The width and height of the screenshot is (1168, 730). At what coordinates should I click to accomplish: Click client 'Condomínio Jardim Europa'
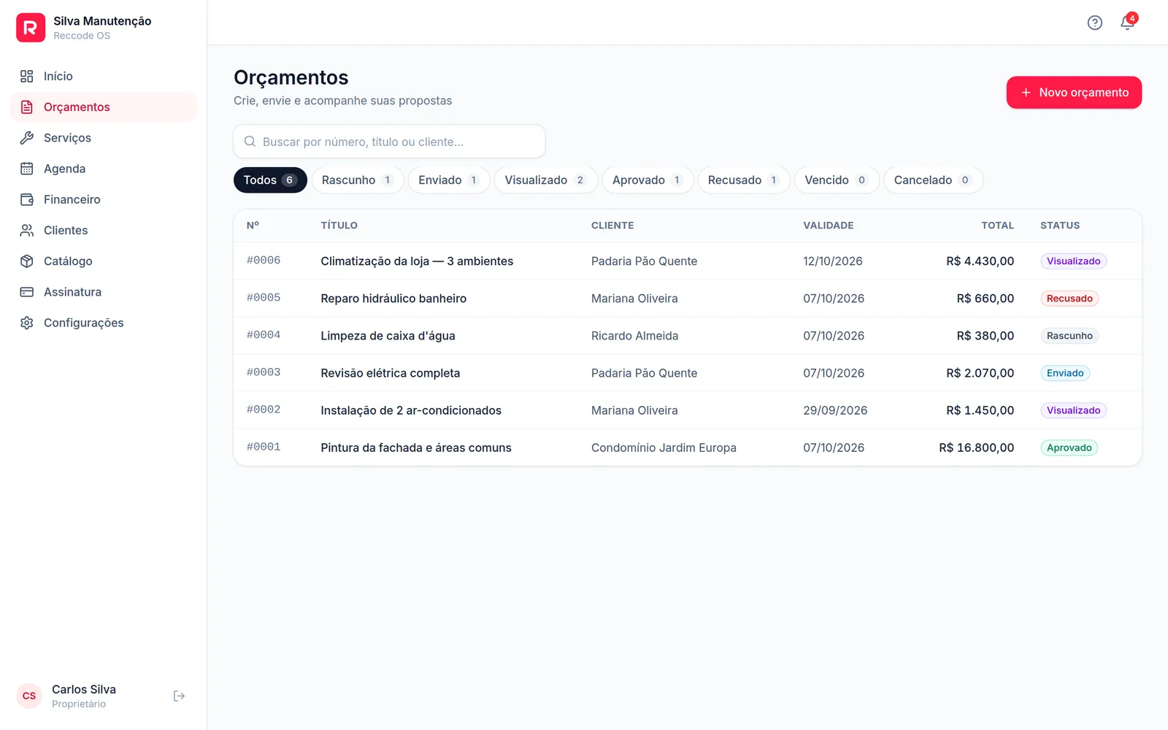pyautogui.click(x=664, y=447)
